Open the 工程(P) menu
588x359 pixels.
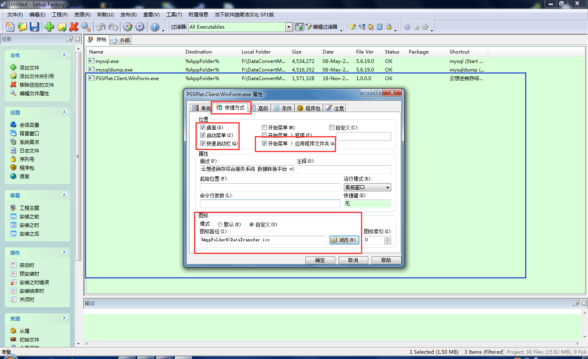coord(60,15)
